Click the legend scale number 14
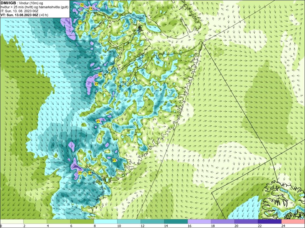Viewport: 305px width, 228px height. tap(166, 226)
